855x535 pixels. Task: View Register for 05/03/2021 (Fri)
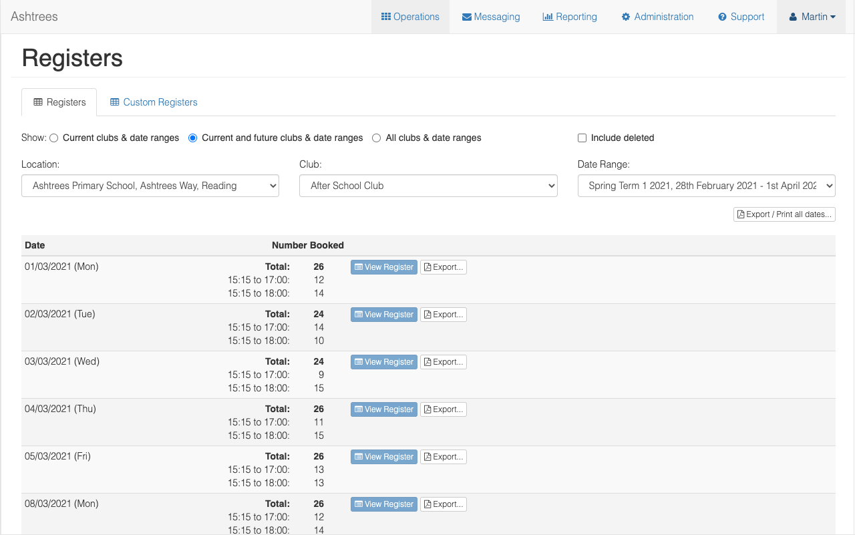[x=384, y=457]
